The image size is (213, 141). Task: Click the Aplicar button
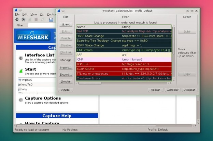click(155, 90)
